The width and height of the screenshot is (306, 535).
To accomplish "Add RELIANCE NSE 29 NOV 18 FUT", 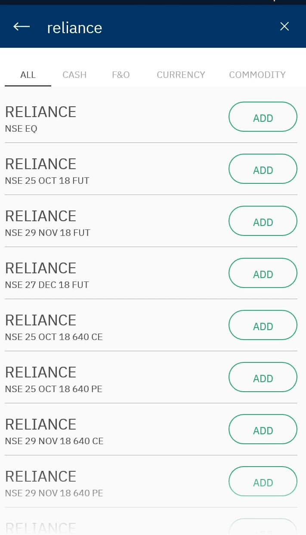I will pyautogui.click(x=263, y=221).
